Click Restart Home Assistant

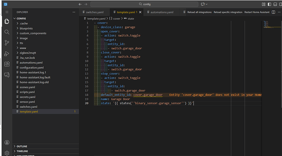[257, 12]
